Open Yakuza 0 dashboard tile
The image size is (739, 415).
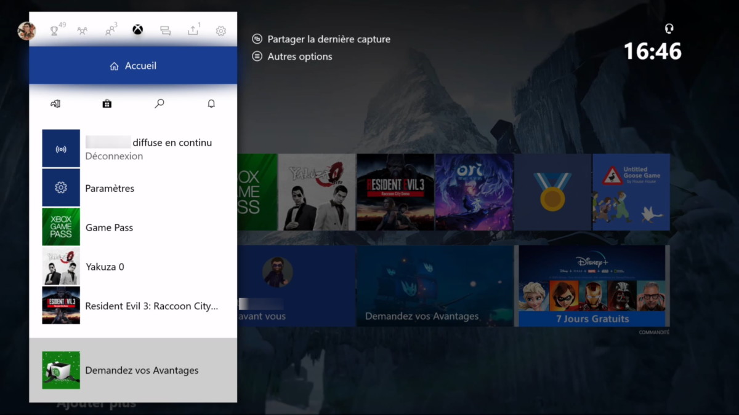pos(317,192)
